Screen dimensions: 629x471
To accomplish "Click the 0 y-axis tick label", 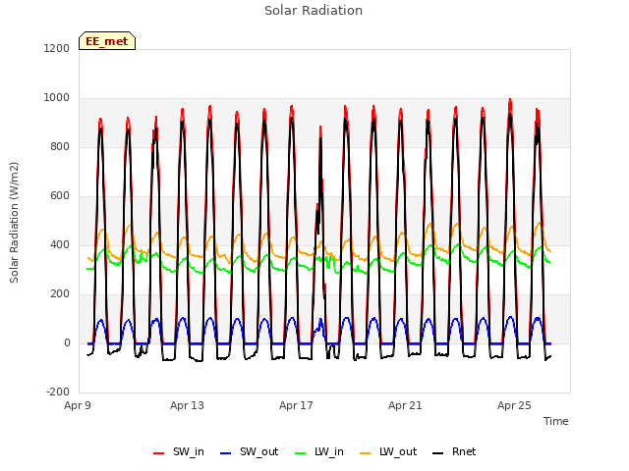I will (x=67, y=343).
